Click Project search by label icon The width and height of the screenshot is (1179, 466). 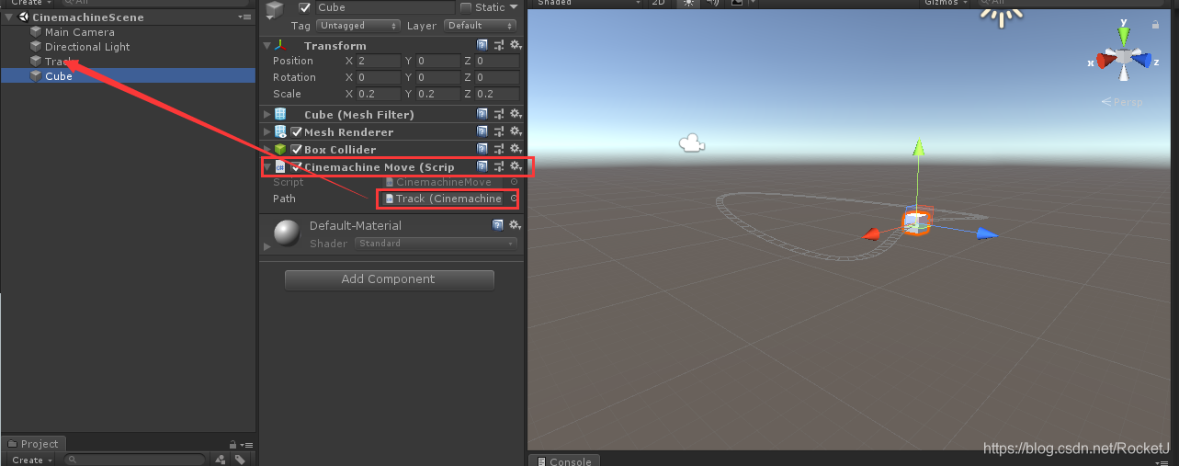point(240,460)
